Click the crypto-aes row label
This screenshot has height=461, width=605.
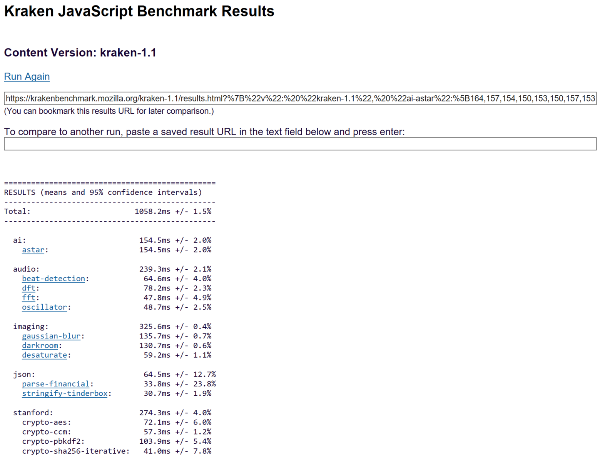tap(47, 422)
